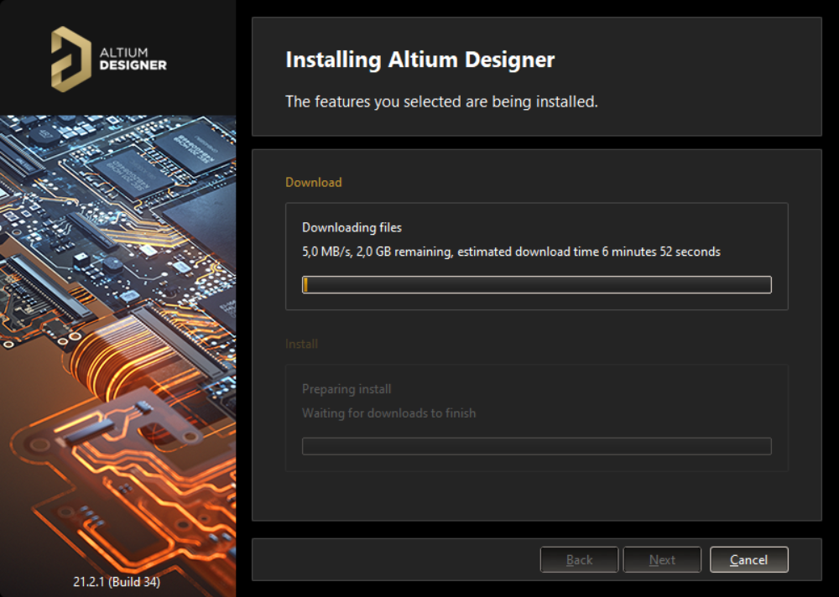The width and height of the screenshot is (839, 597).
Task: Click the disabled Back button
Action: (579, 559)
